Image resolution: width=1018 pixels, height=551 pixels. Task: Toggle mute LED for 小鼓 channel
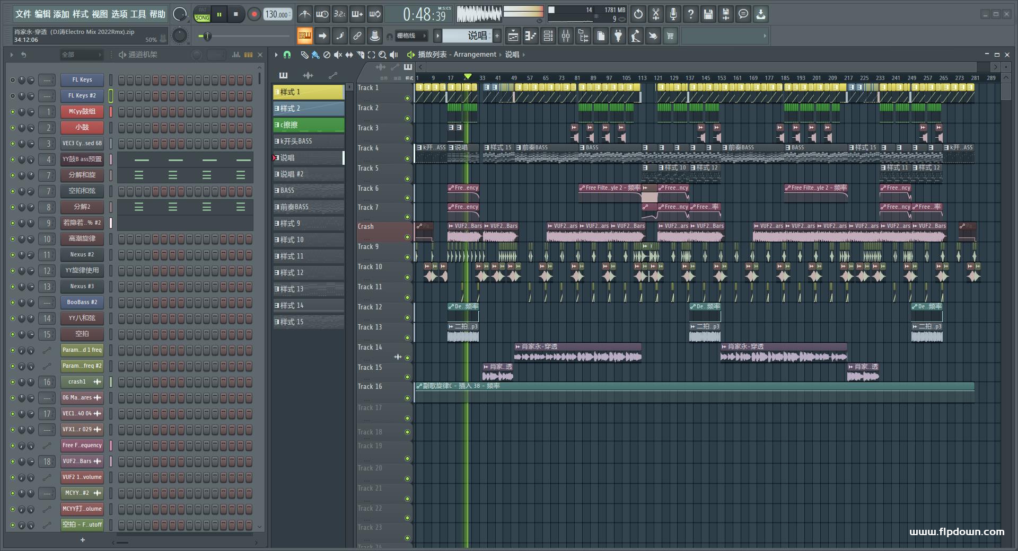[13, 128]
